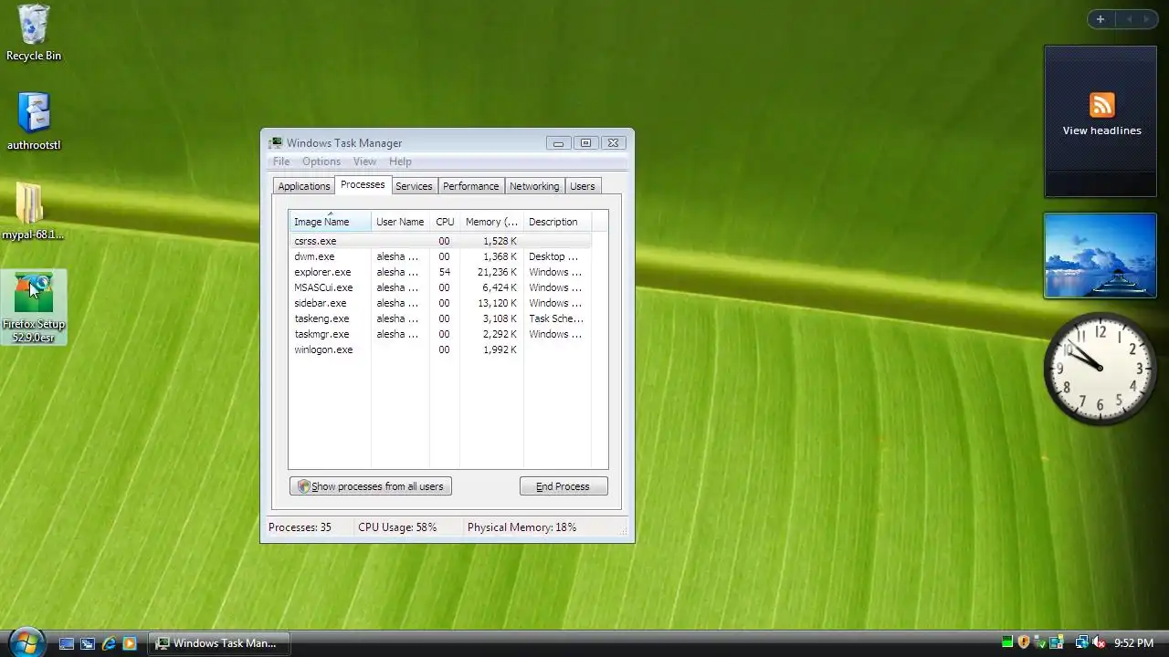Viewport: 1169px width, 657px height.
Task: Click View headlines in feed gadget
Action: (x=1101, y=130)
